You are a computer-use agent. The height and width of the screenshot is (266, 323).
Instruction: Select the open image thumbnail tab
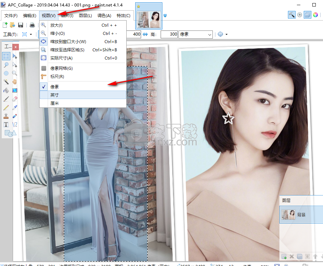point(149,16)
